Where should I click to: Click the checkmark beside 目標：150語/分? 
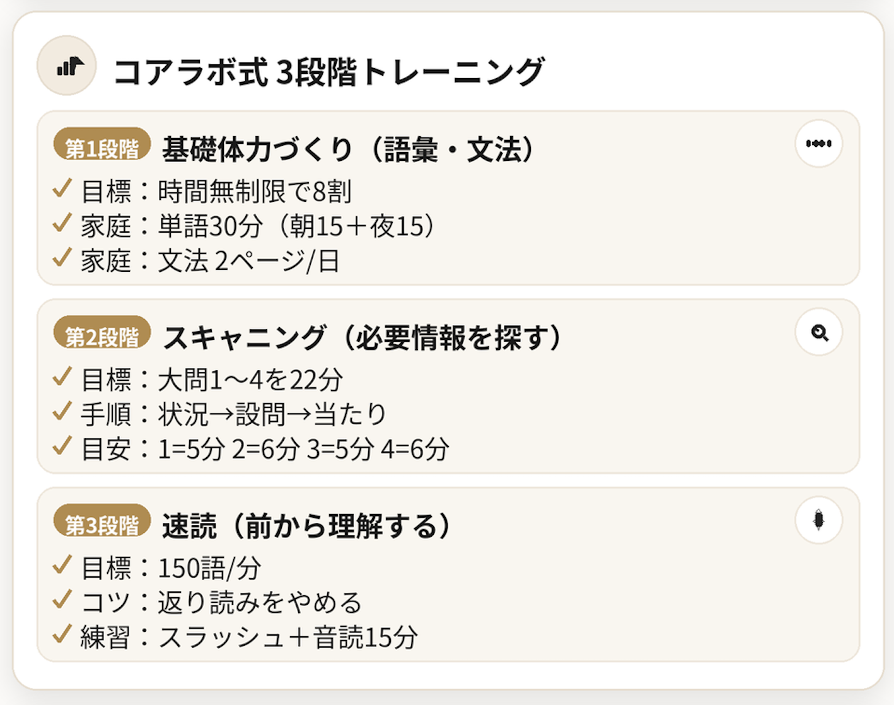(x=62, y=566)
